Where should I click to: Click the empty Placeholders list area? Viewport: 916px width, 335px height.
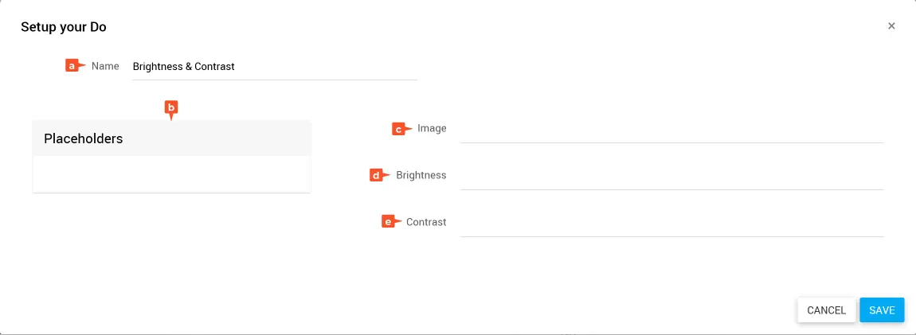coord(171,173)
